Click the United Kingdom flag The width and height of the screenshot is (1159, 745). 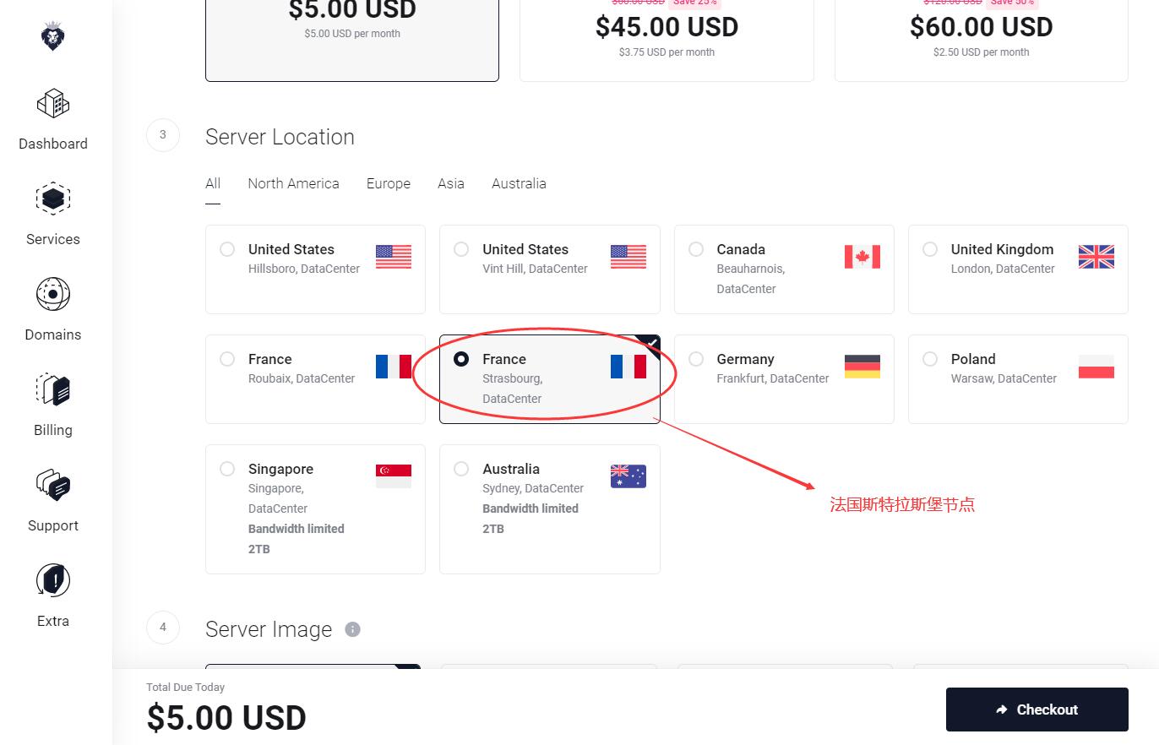click(1096, 257)
